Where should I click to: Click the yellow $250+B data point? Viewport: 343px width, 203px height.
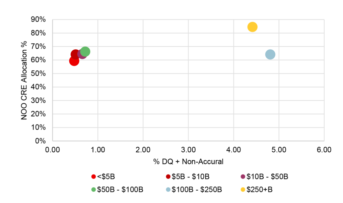pos(252,27)
